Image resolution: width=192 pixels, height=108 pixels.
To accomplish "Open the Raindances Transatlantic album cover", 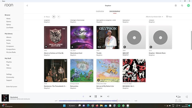I will pos(56,70).
